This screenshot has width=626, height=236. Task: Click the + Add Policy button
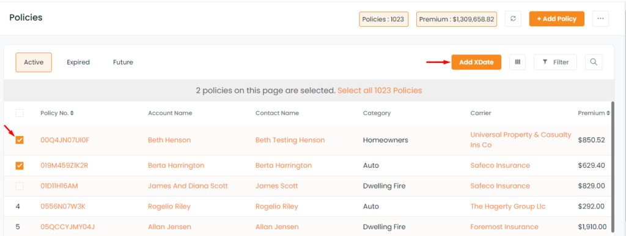click(557, 19)
